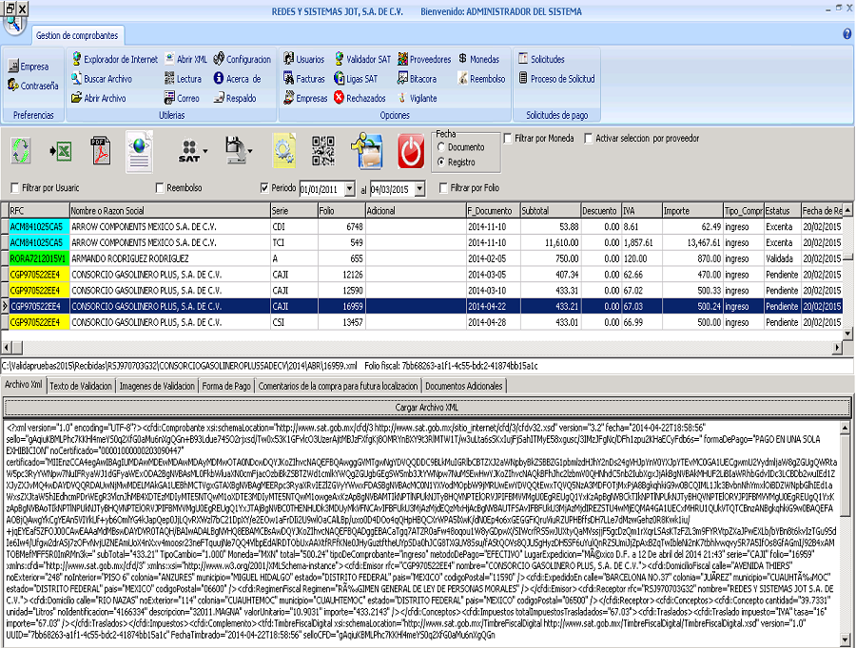Uncheck the Periodo checkbox
The height and width of the screenshot is (648, 856).
(264, 188)
